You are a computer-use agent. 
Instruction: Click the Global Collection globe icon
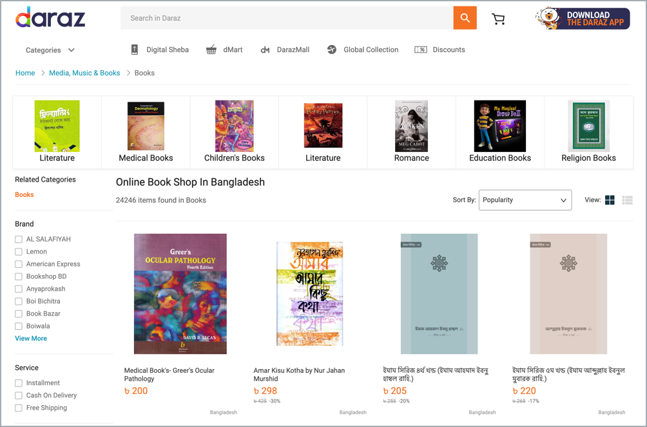coord(332,50)
